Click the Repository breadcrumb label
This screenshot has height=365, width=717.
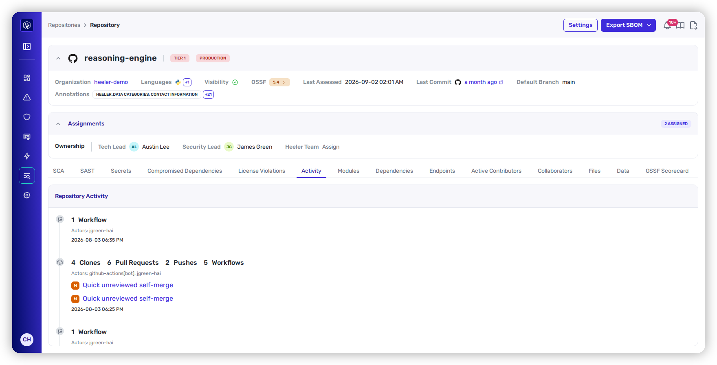[105, 25]
